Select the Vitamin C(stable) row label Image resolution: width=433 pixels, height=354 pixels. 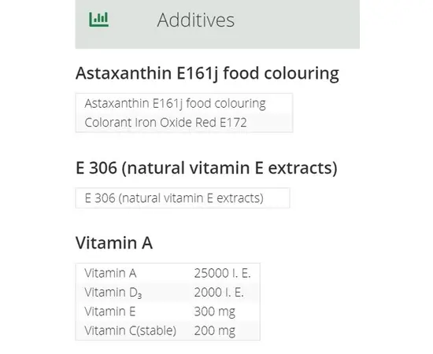click(x=131, y=331)
